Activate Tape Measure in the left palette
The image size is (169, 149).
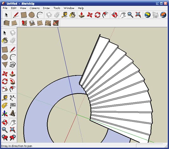pyautogui.click(x=5, y=98)
